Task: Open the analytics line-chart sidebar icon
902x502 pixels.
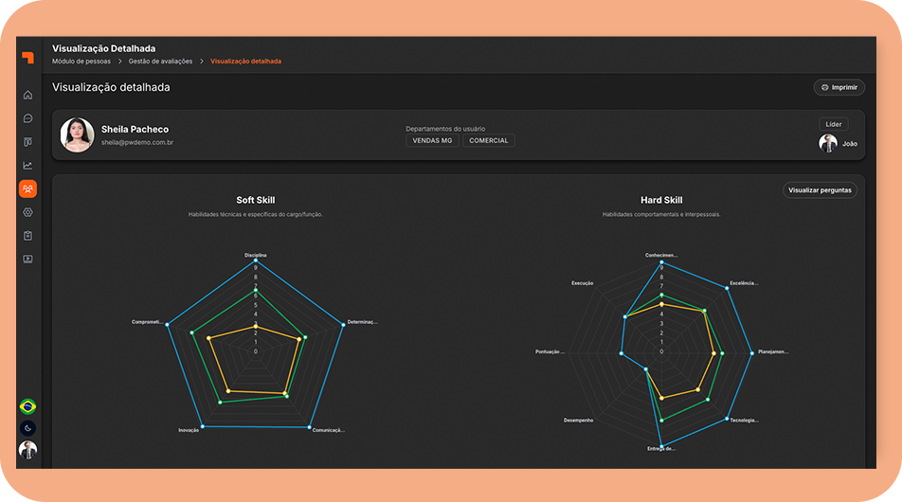Action: pos(27,165)
